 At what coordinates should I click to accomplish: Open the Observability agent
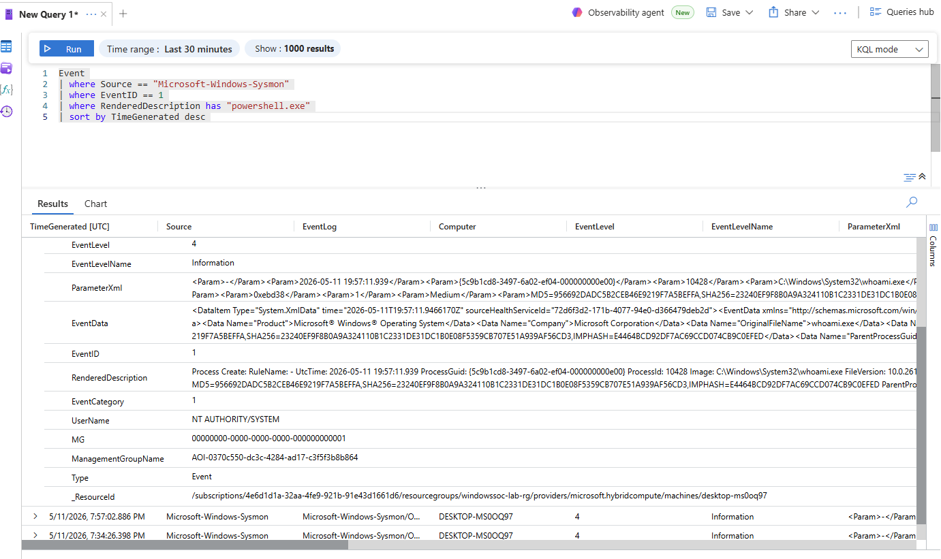pyautogui.click(x=626, y=12)
